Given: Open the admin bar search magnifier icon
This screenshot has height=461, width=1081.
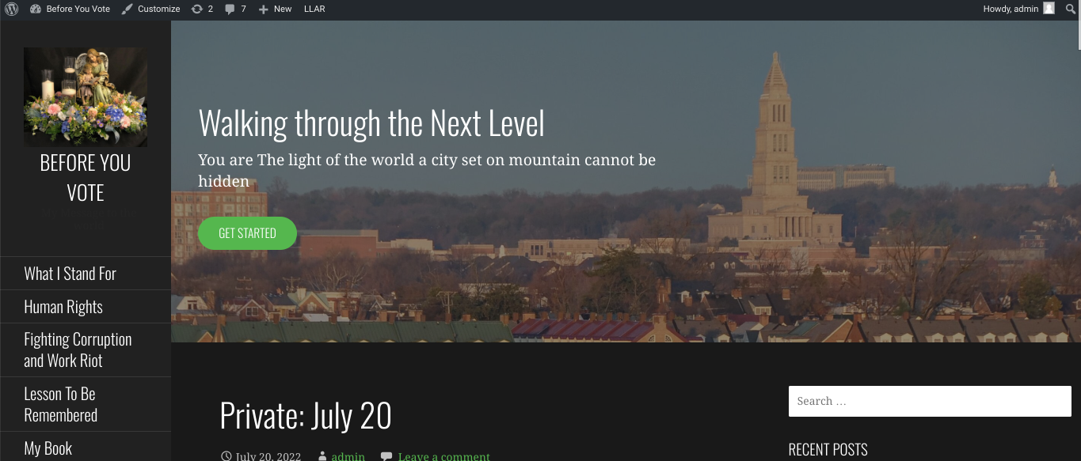Looking at the screenshot, I should [1071, 9].
